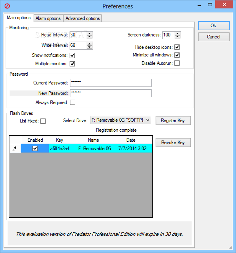
Task: Click the Write Interval value field
Action: coord(78,45)
